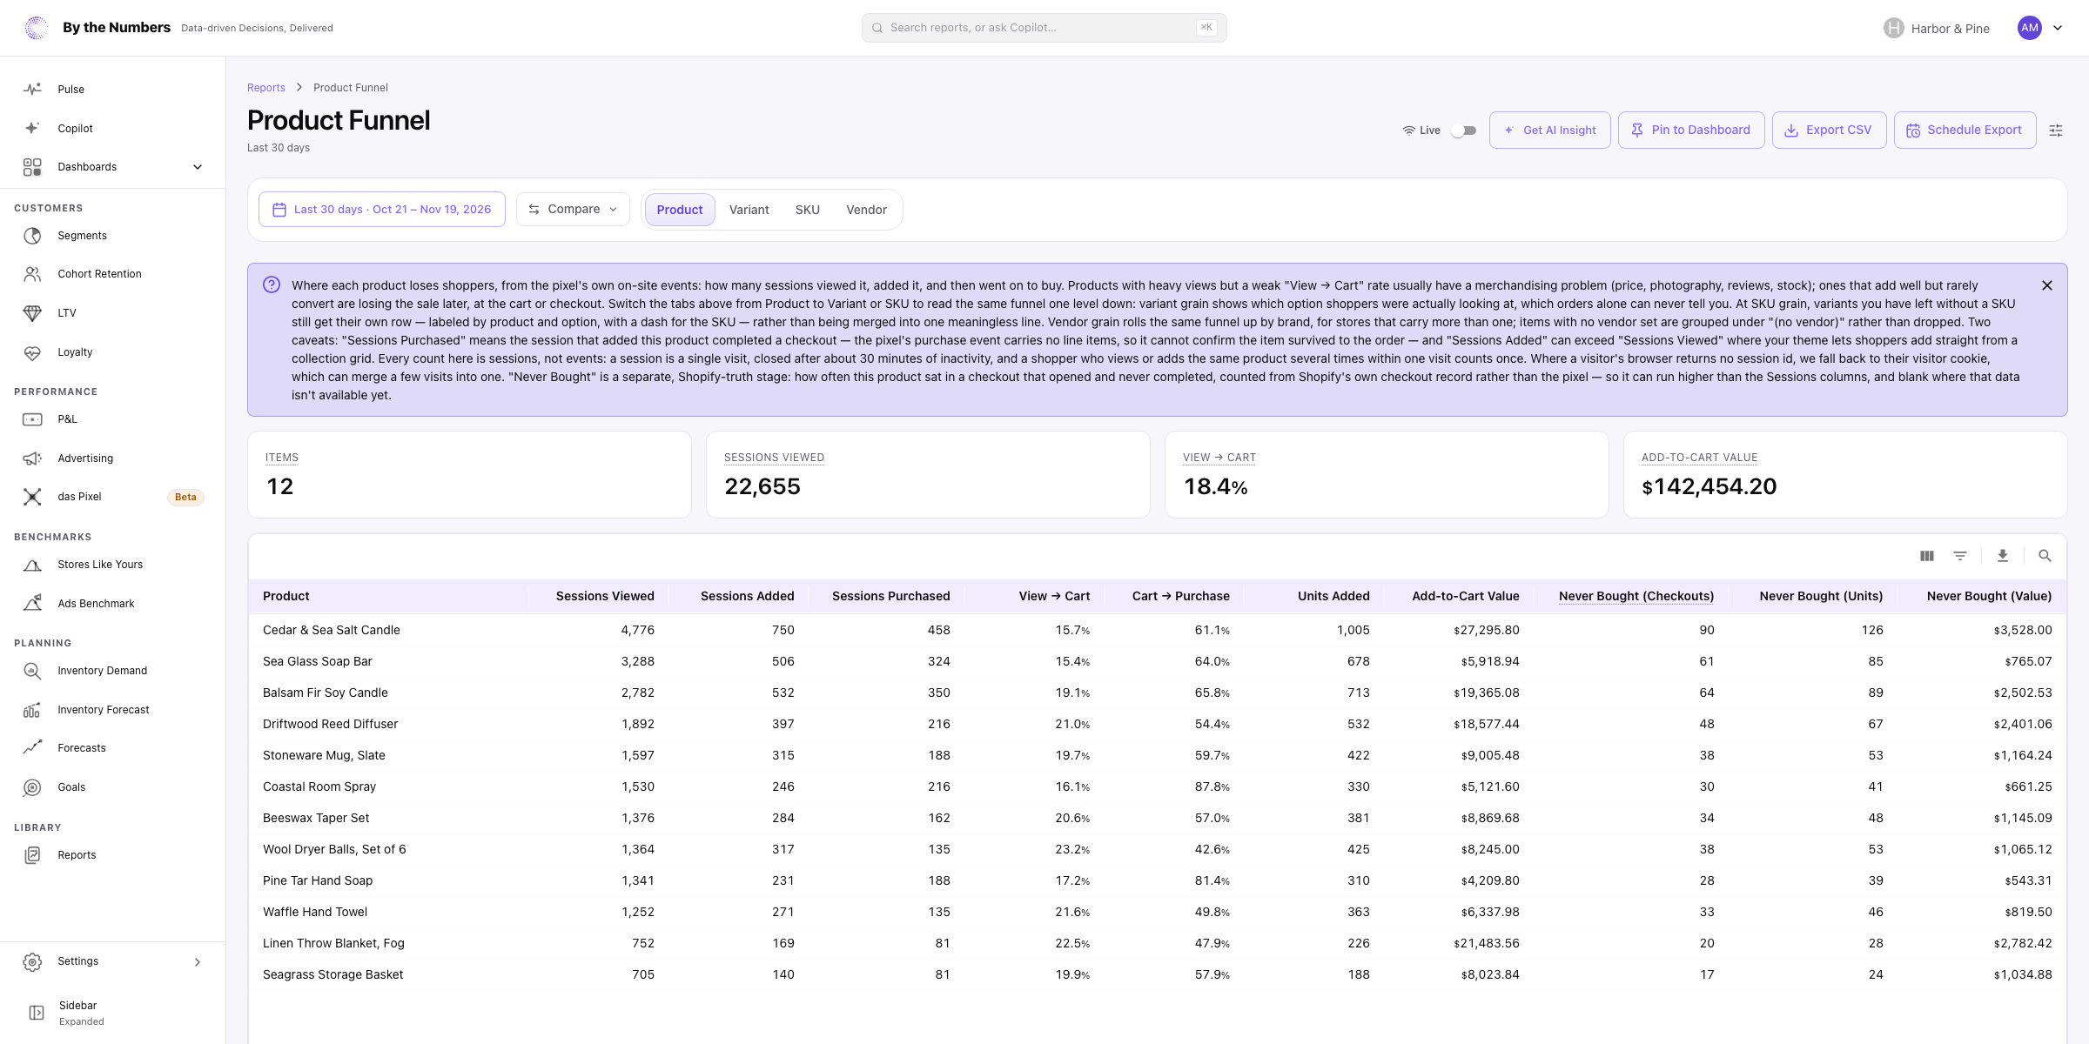Select the Product tab
Image resolution: width=2089 pixels, height=1044 pixels.
click(x=680, y=210)
